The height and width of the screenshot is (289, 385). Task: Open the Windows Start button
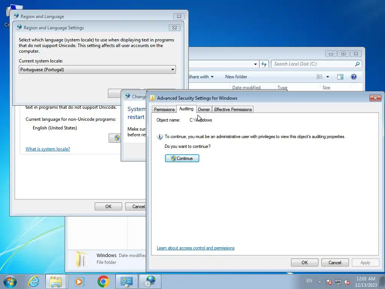(x=10, y=281)
